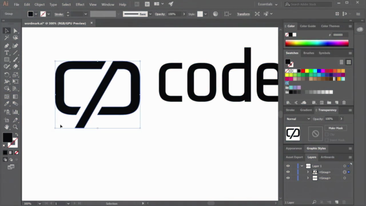Select the Shaper tool
The width and height of the screenshot is (366, 206).
click(6, 66)
